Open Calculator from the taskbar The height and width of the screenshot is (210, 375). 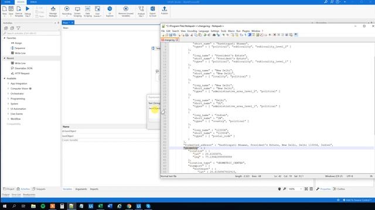(x=62, y=206)
